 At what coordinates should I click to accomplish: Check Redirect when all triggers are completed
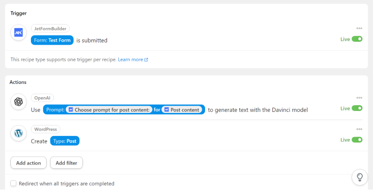pos(13,183)
